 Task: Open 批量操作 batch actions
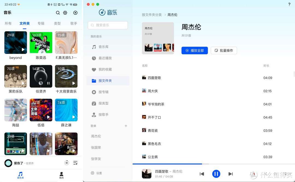point(224,50)
